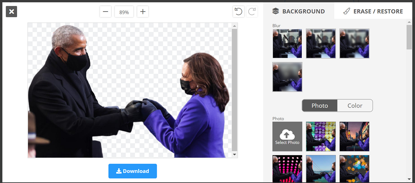Click the 'Blur' section label

click(276, 26)
